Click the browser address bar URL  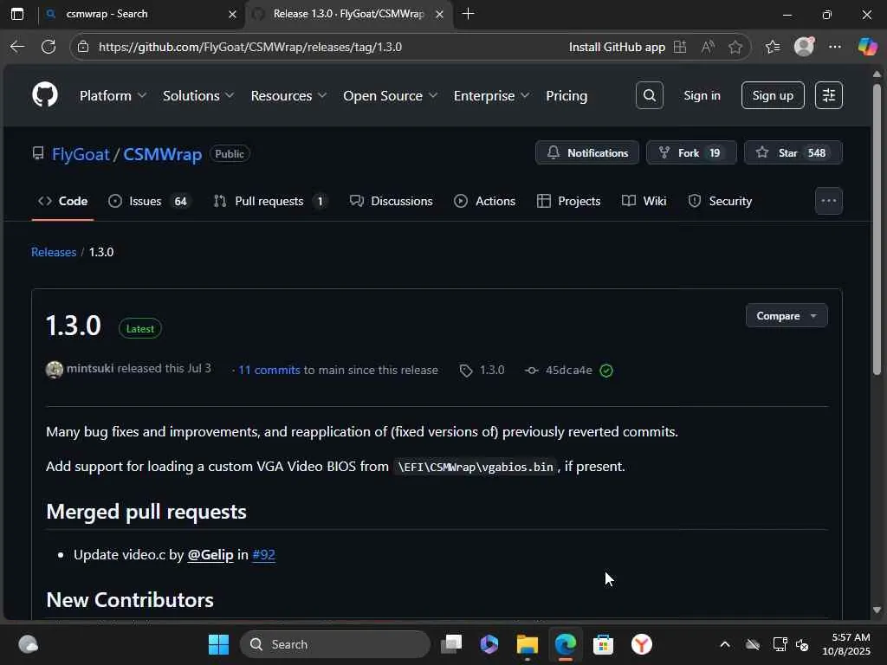pos(250,47)
